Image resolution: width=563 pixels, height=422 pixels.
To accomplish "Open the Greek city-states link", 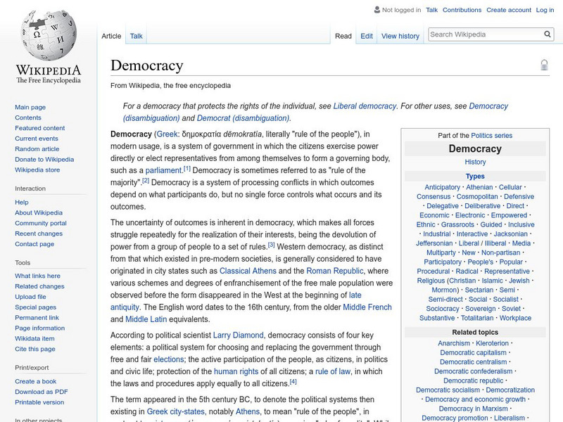I will pos(175,411).
